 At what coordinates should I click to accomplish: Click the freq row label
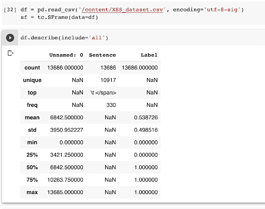pos(32,105)
